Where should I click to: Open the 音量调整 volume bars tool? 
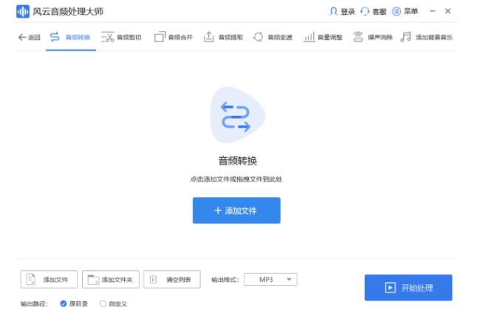[323, 37]
